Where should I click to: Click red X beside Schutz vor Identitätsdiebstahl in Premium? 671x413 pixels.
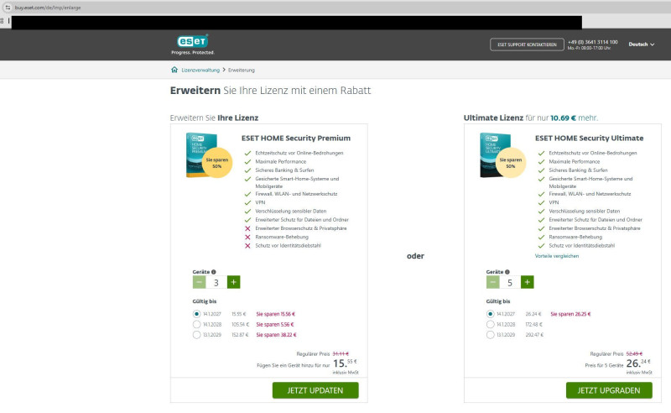[x=247, y=245]
